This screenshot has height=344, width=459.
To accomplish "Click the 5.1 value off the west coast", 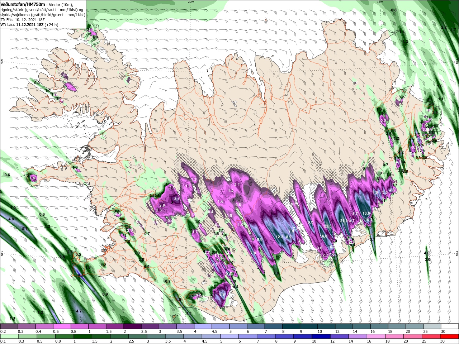I will 25,229.
